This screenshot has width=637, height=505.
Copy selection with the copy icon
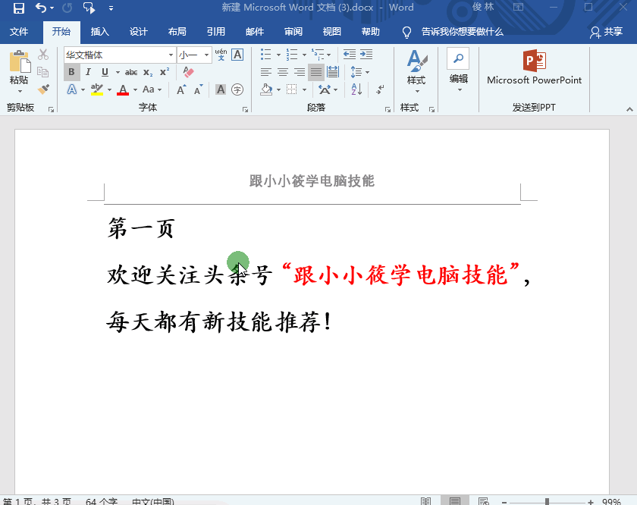[43, 72]
